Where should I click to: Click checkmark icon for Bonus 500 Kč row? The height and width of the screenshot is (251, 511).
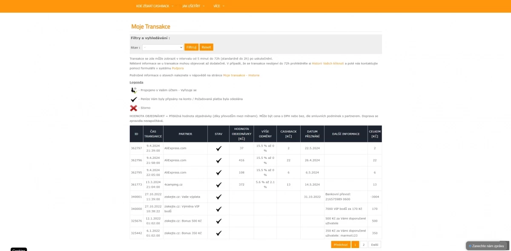[219, 221]
